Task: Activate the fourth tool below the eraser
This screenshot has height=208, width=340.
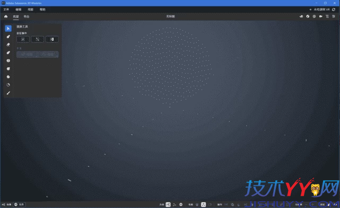Action: [x=8, y=52]
